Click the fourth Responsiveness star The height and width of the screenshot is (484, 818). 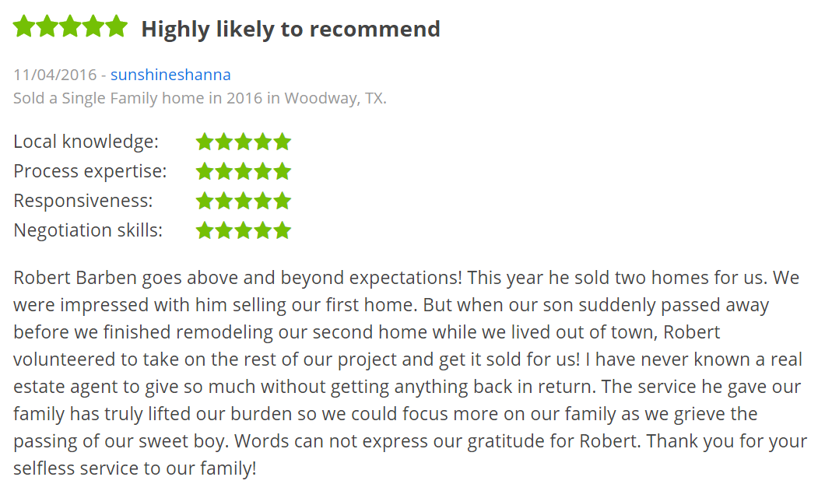pos(262,201)
